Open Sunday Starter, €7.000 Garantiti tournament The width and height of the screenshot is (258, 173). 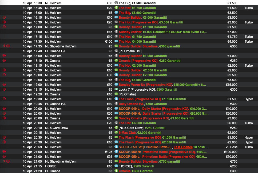tap(163, 32)
